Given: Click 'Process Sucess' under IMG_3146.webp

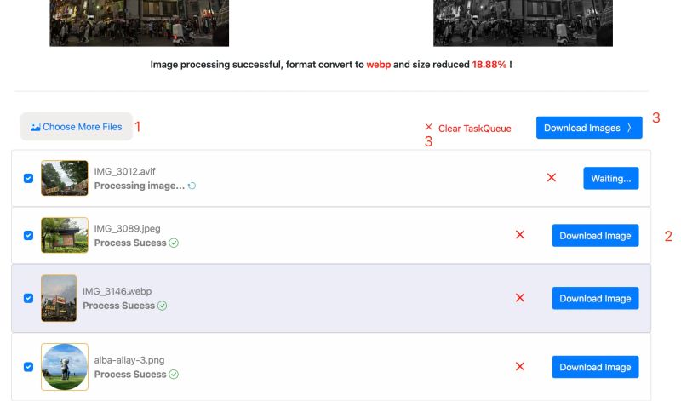Looking at the screenshot, I should point(118,306).
